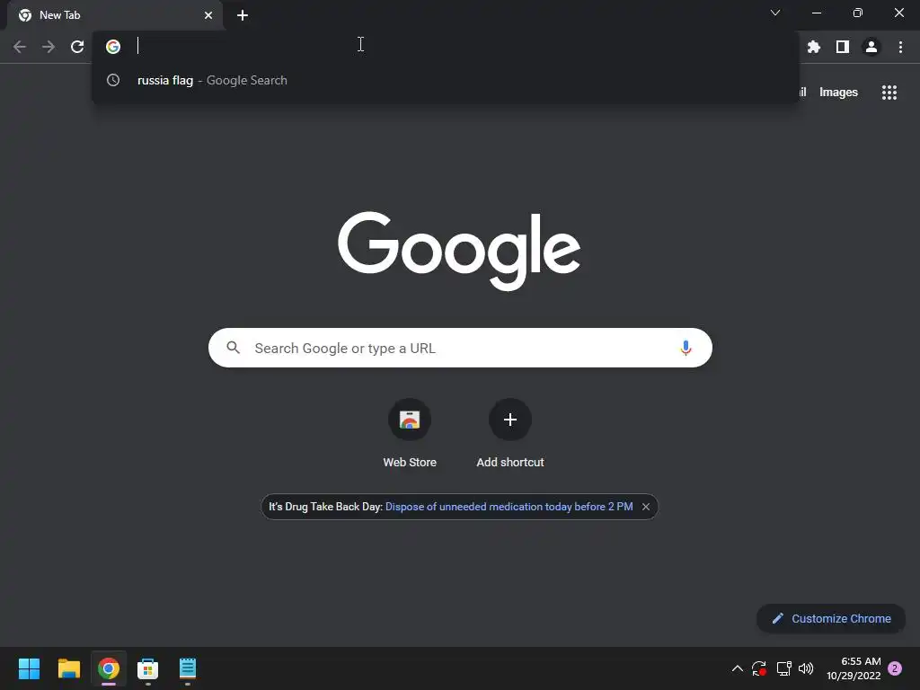Open the notification count badge
This screenshot has width=920, height=690.
pos(895,668)
